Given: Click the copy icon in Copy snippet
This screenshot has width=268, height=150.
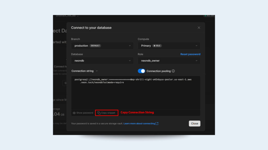Looking at the screenshot, I should 99,113.
